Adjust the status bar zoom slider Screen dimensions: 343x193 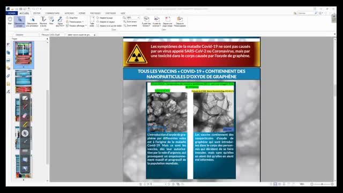click(322, 184)
